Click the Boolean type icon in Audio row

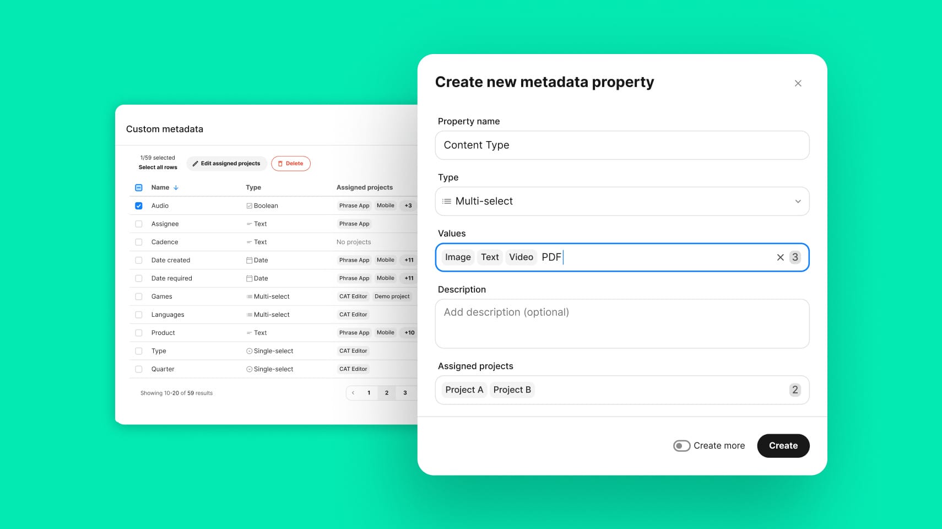[x=249, y=206]
